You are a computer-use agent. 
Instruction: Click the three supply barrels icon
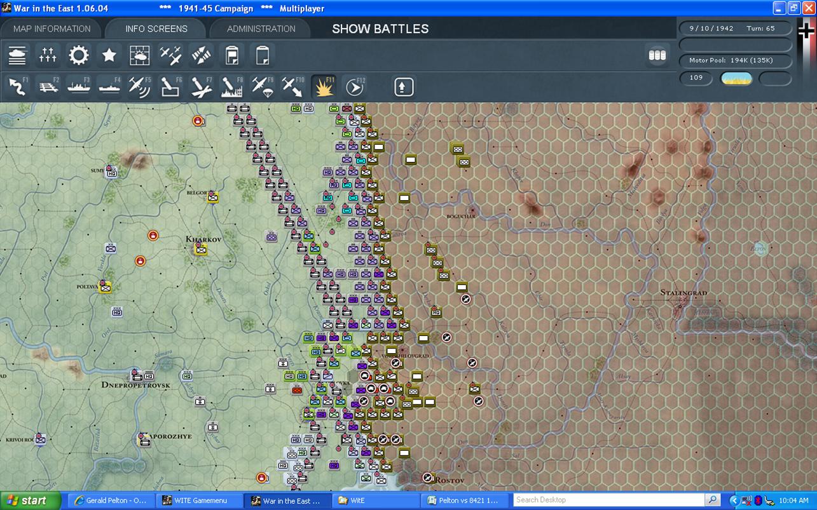pos(657,55)
